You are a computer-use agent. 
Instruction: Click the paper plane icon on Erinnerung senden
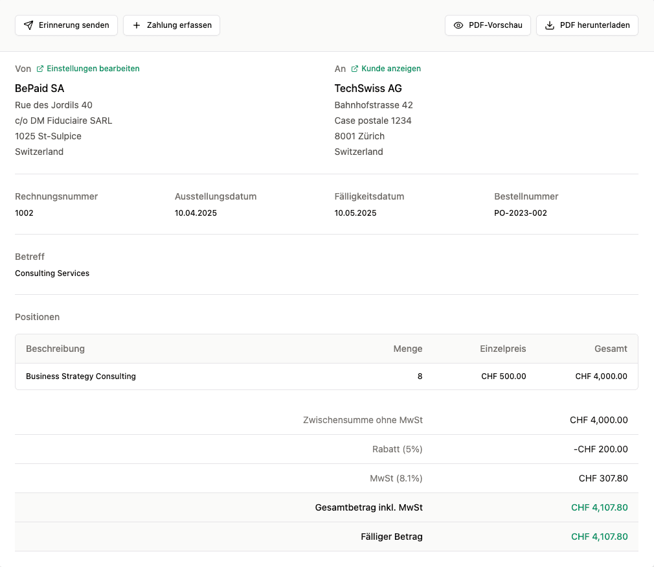28,25
